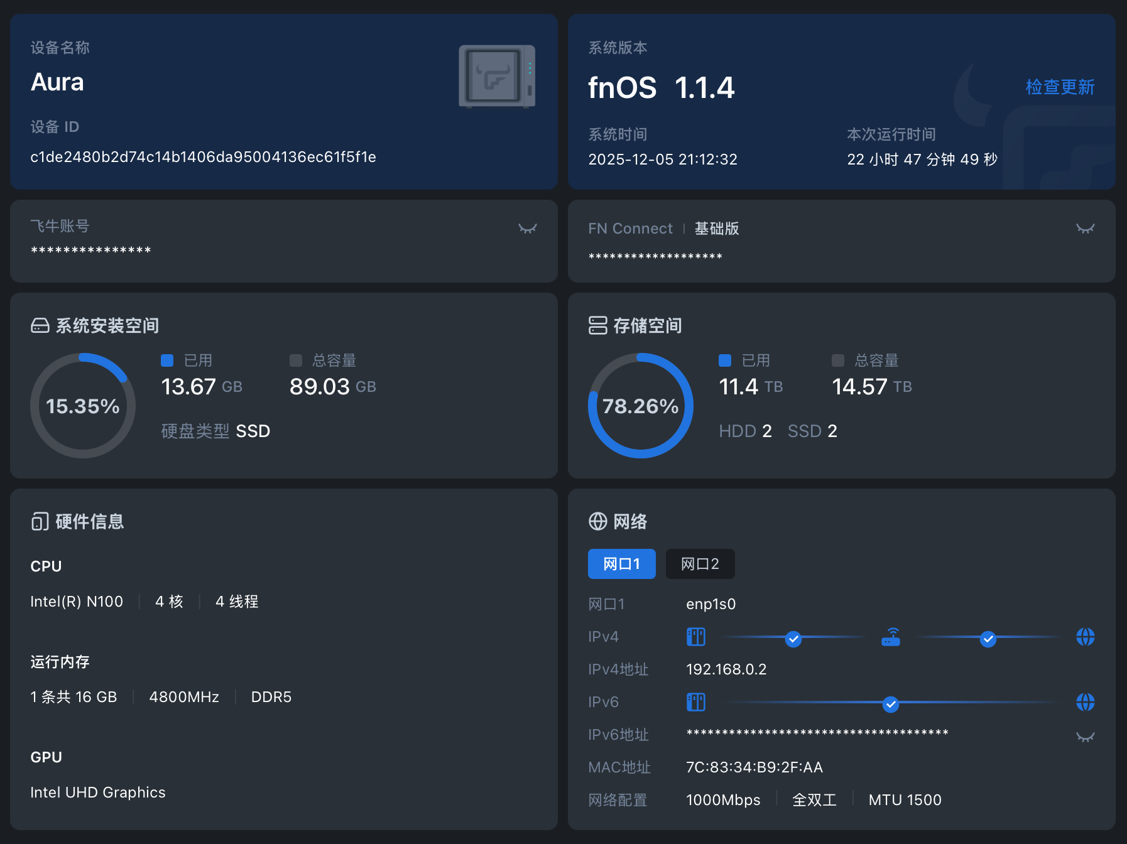Switch to the 网口2 tab
The height and width of the screenshot is (844, 1127).
click(x=700, y=564)
